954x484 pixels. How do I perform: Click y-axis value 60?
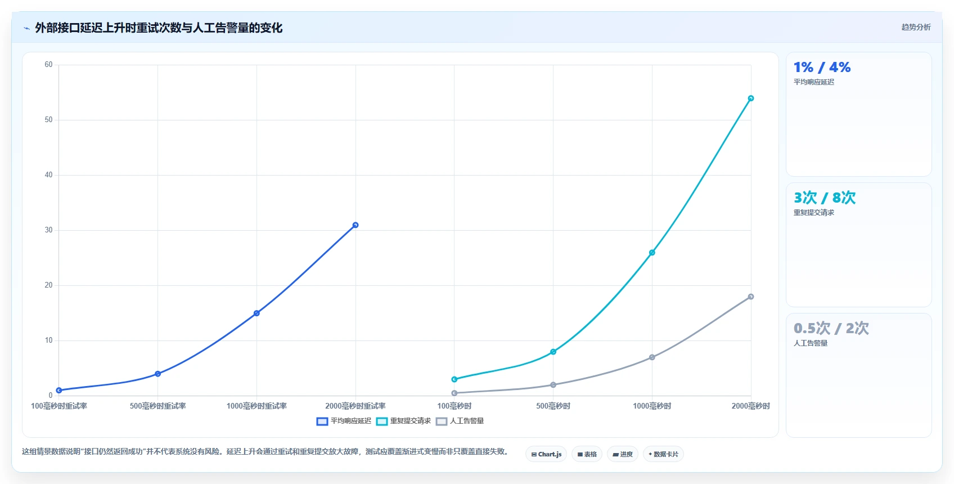[48, 65]
